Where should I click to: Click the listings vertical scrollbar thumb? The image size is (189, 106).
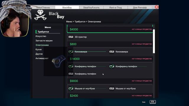(x=154, y=41)
